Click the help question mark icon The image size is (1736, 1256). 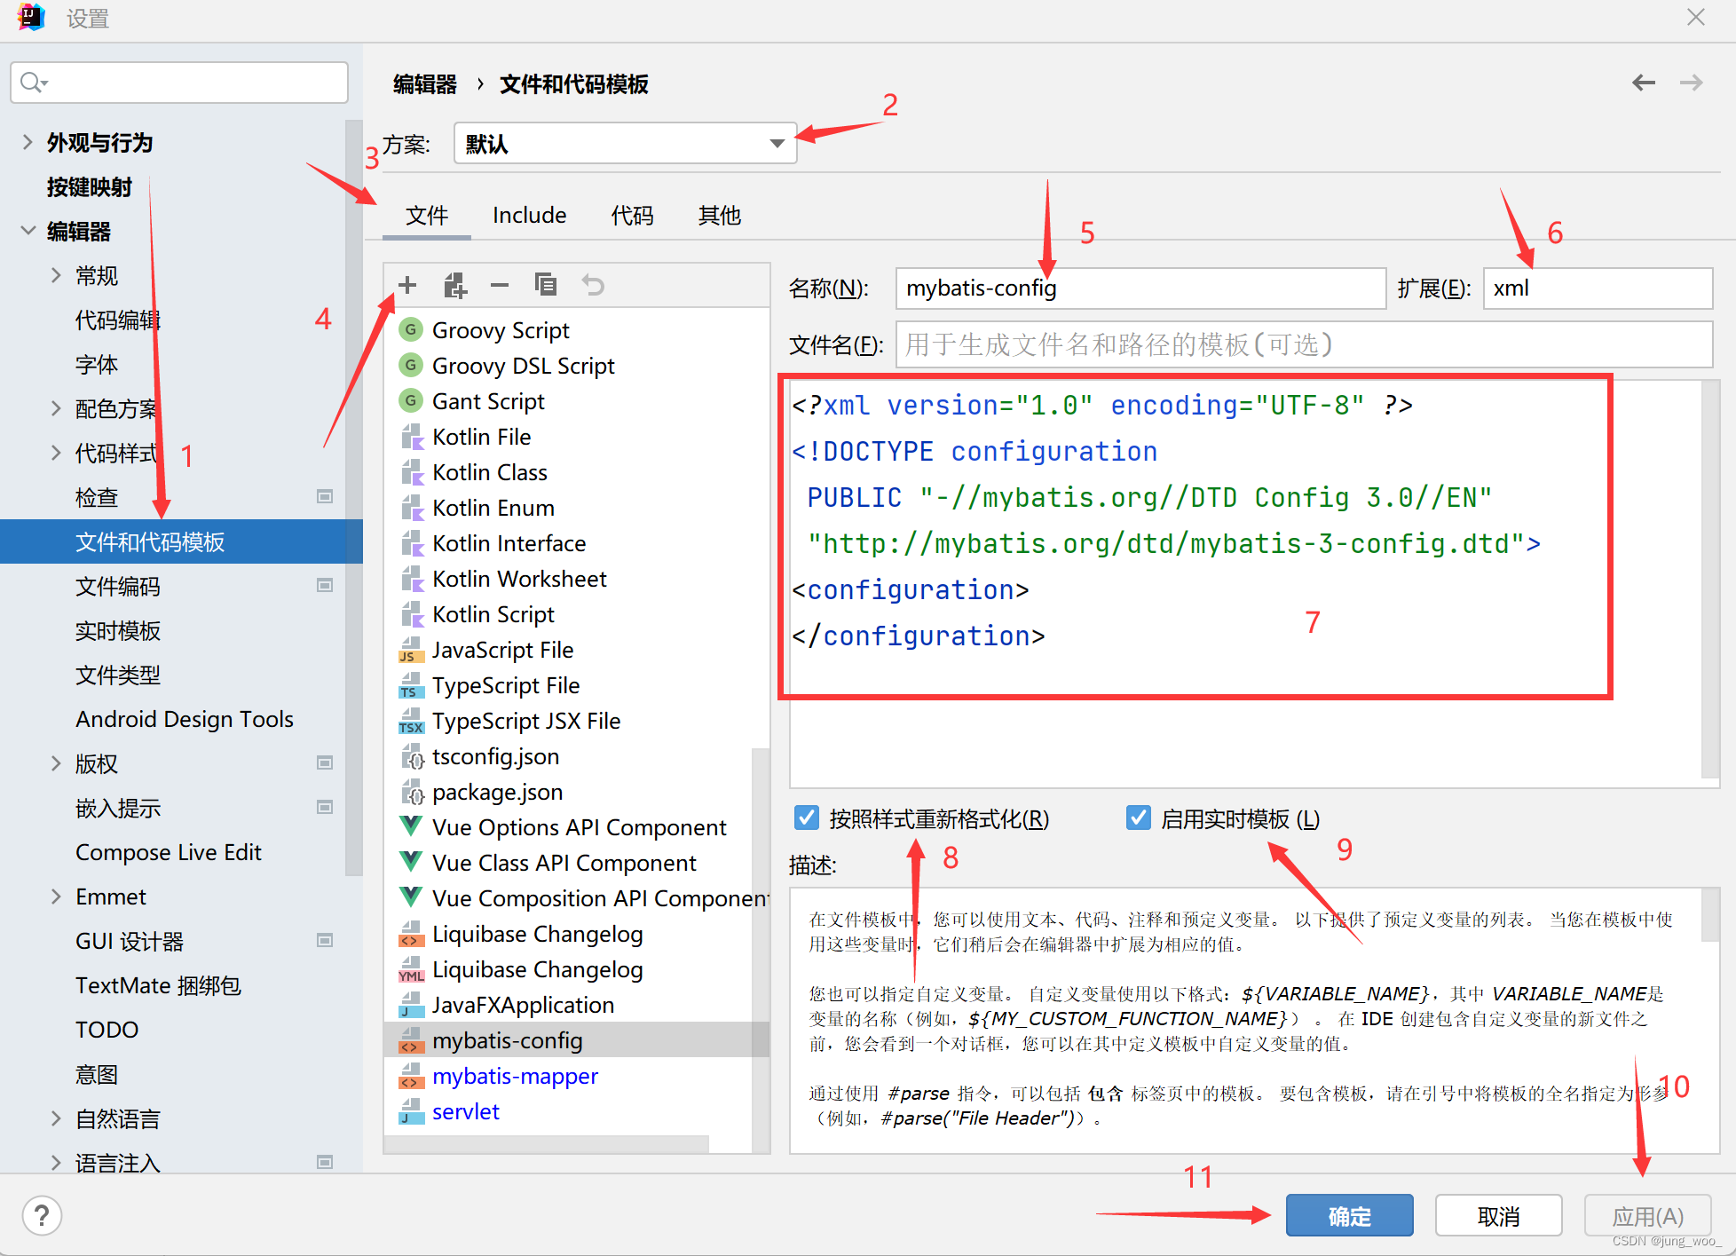coord(42,1215)
